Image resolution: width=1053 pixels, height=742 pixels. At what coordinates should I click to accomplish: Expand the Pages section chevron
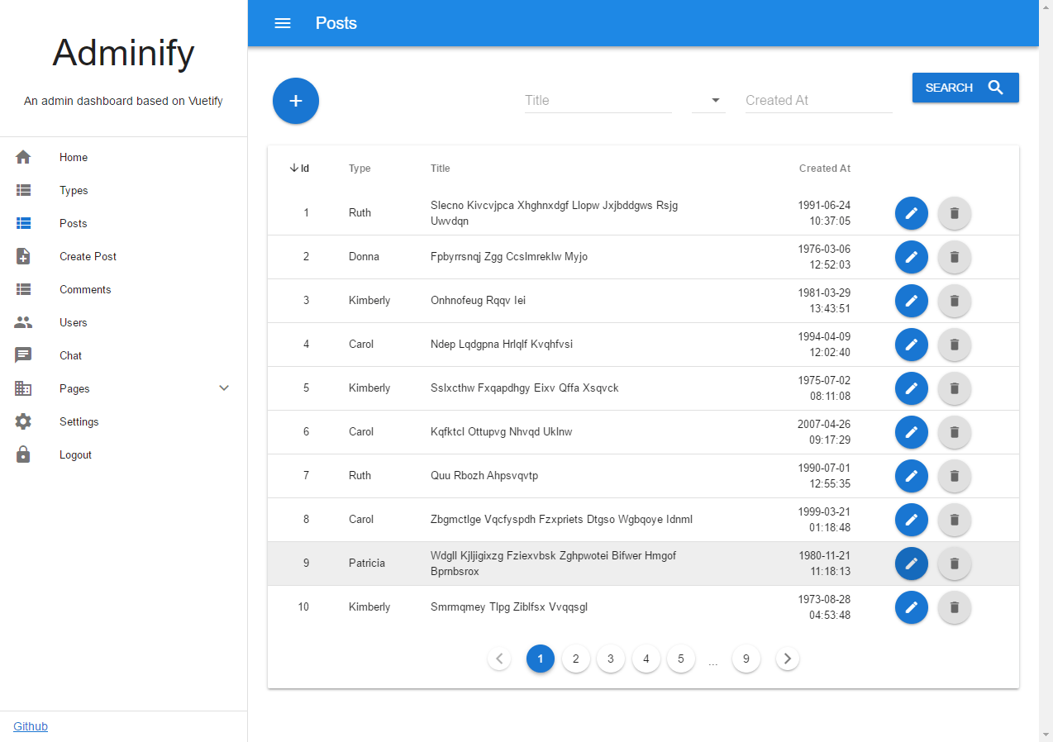click(223, 388)
